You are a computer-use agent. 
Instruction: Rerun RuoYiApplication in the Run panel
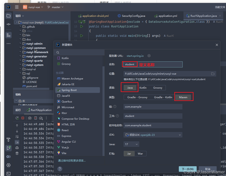click(17, 118)
